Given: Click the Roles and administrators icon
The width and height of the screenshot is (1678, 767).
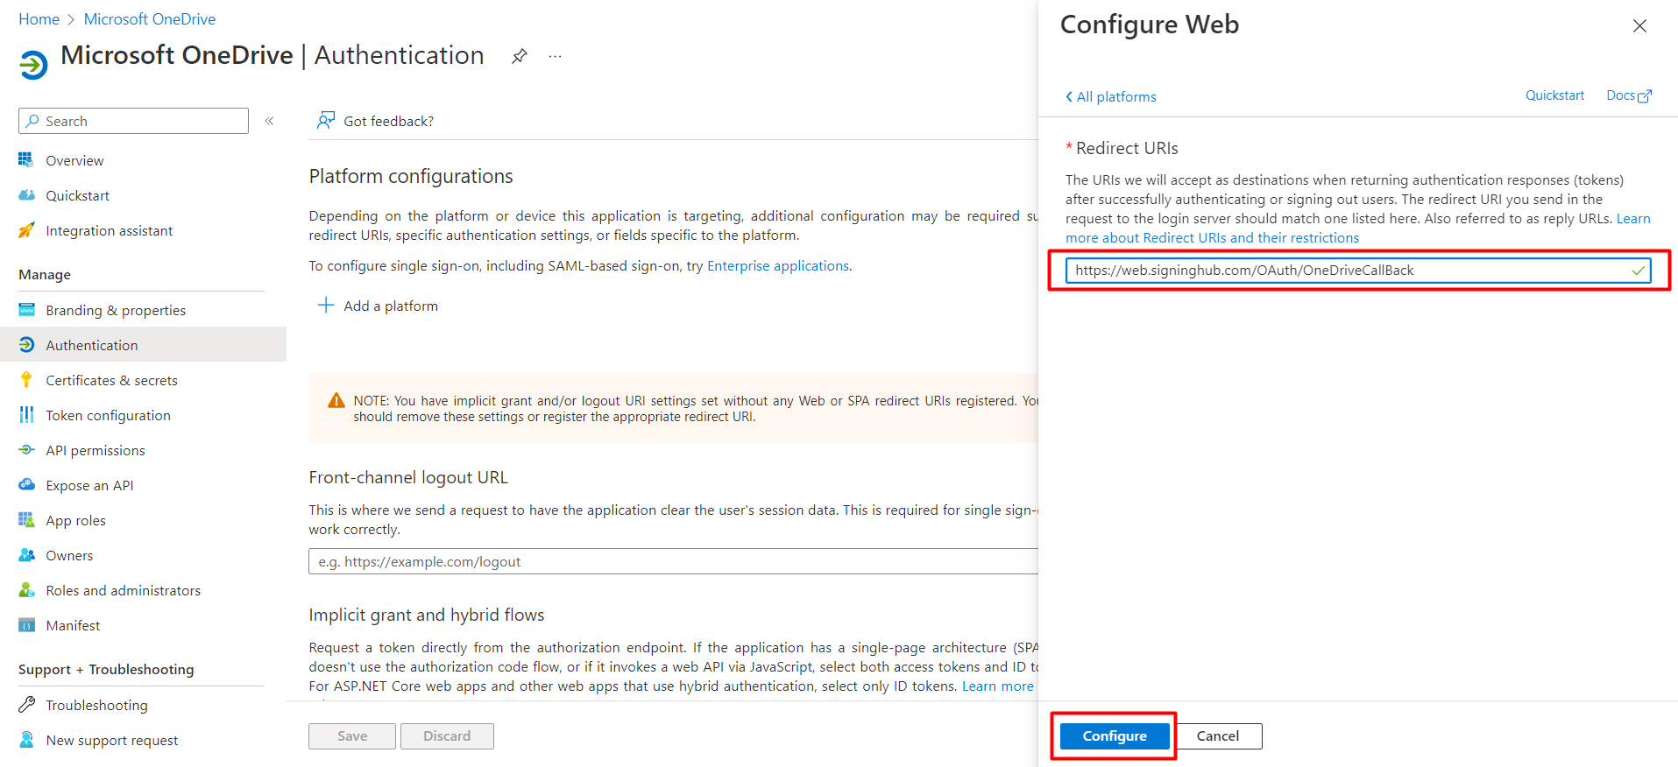Looking at the screenshot, I should [26, 590].
